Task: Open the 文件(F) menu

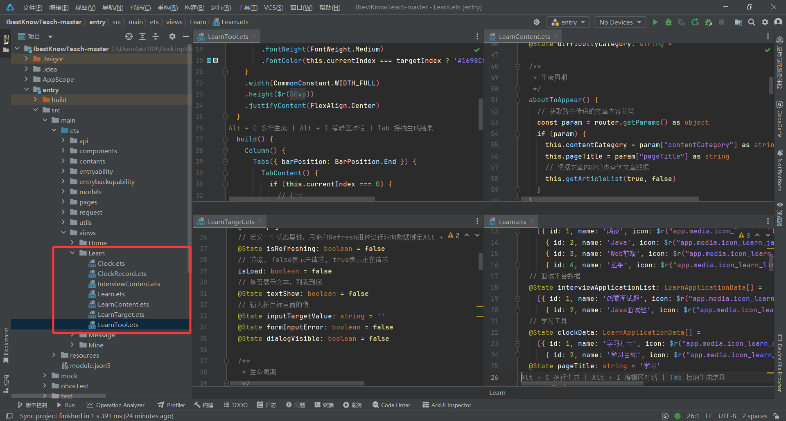Action: 32,7
